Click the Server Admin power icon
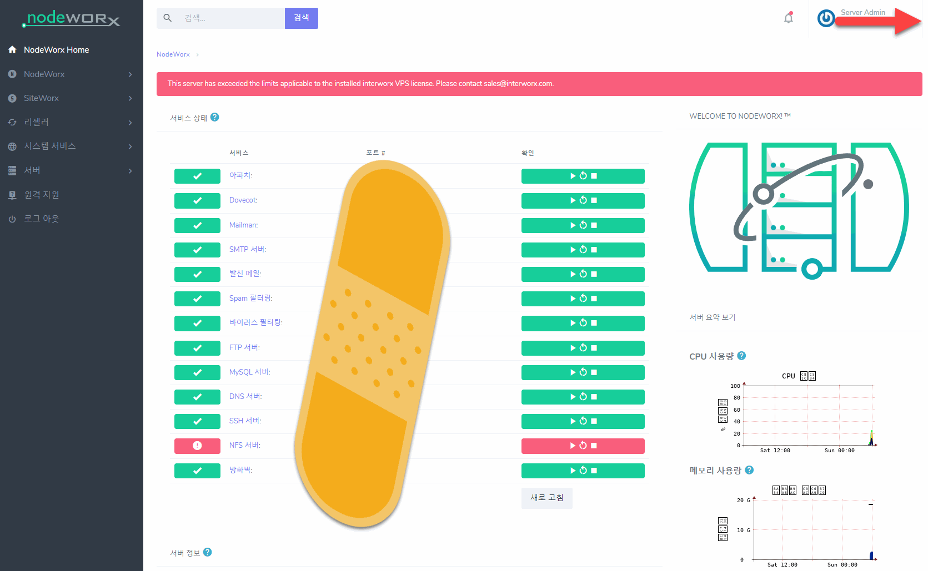This screenshot has height=571, width=928. point(826,18)
